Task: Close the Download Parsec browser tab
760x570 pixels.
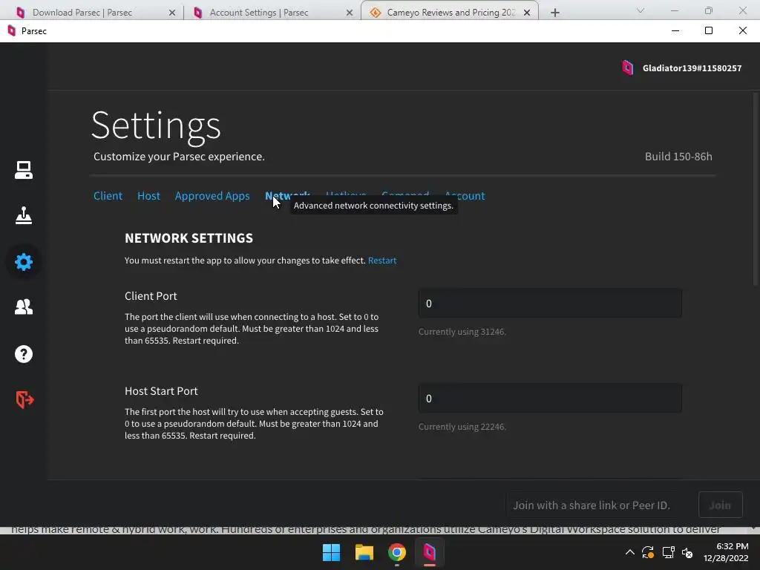Action: 172,13
